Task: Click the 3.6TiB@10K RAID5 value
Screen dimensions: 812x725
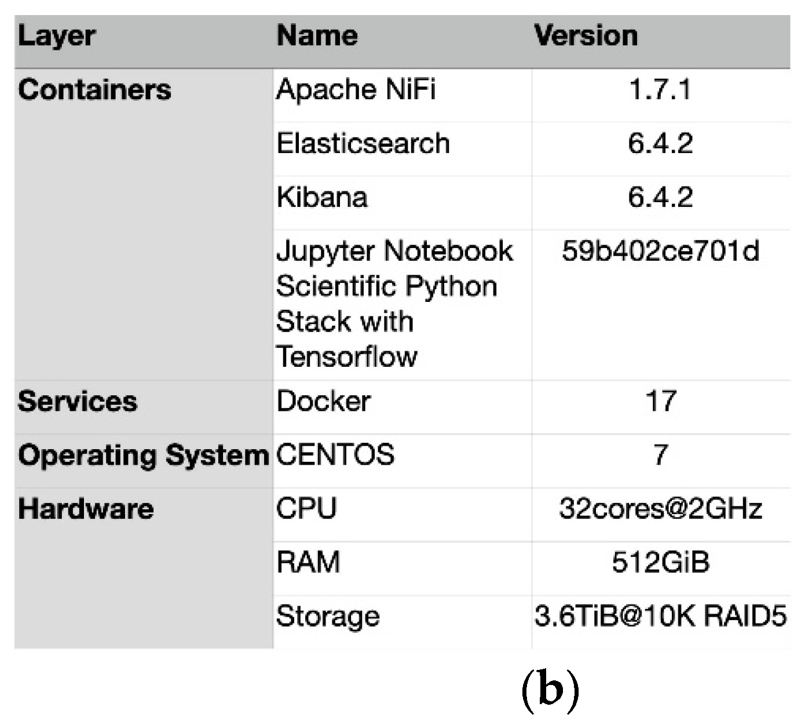Action: coord(660,617)
